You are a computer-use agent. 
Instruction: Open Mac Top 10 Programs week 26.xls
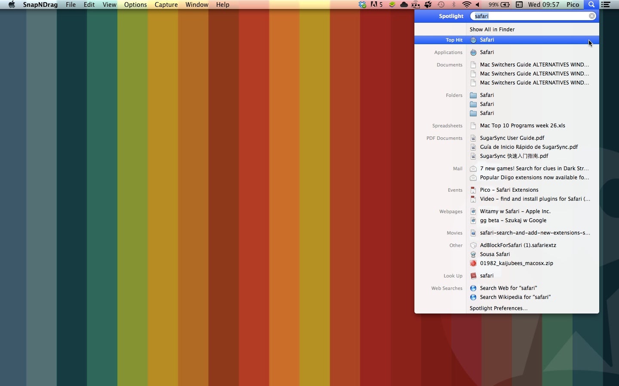point(522,125)
